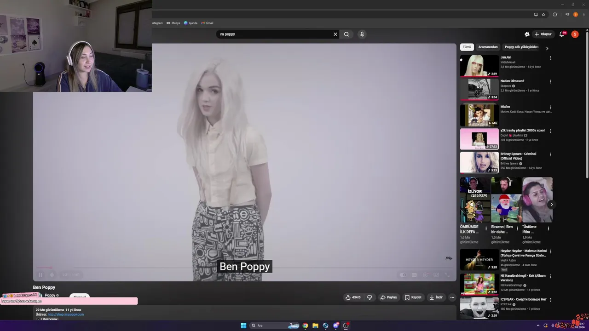Select the Aramanızdan filter chip
The image size is (589, 331).
(x=488, y=47)
